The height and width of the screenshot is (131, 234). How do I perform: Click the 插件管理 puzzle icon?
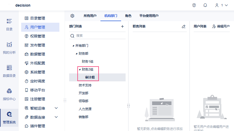tap(27, 126)
